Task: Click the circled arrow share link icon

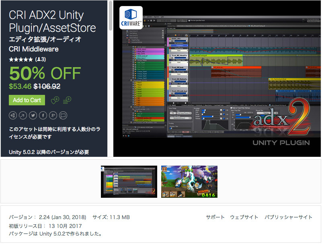Action: 23,115
